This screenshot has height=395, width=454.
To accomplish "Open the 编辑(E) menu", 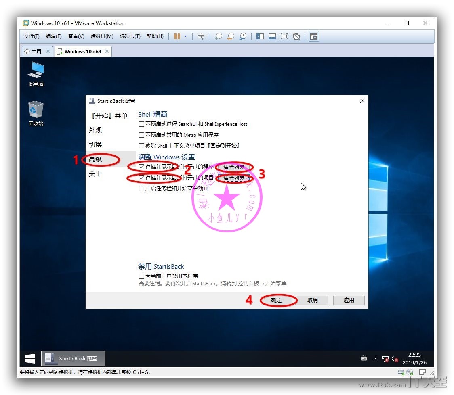I will click(54, 36).
